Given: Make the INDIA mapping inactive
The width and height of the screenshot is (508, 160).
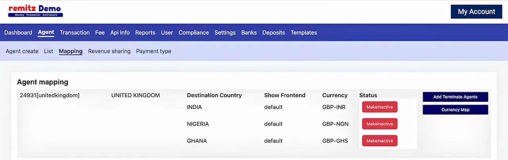Looking at the screenshot, I should tap(379, 107).
